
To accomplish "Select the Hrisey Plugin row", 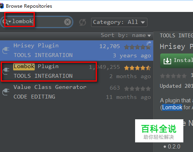I will pyautogui.click(x=76, y=50).
